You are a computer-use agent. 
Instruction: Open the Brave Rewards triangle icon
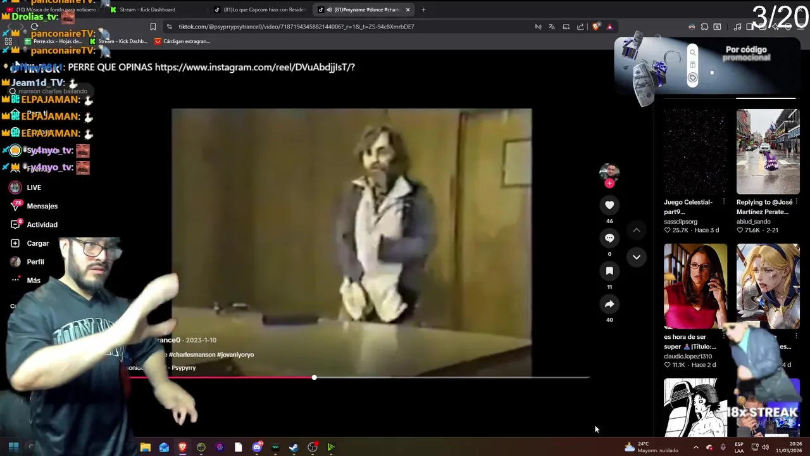609,27
